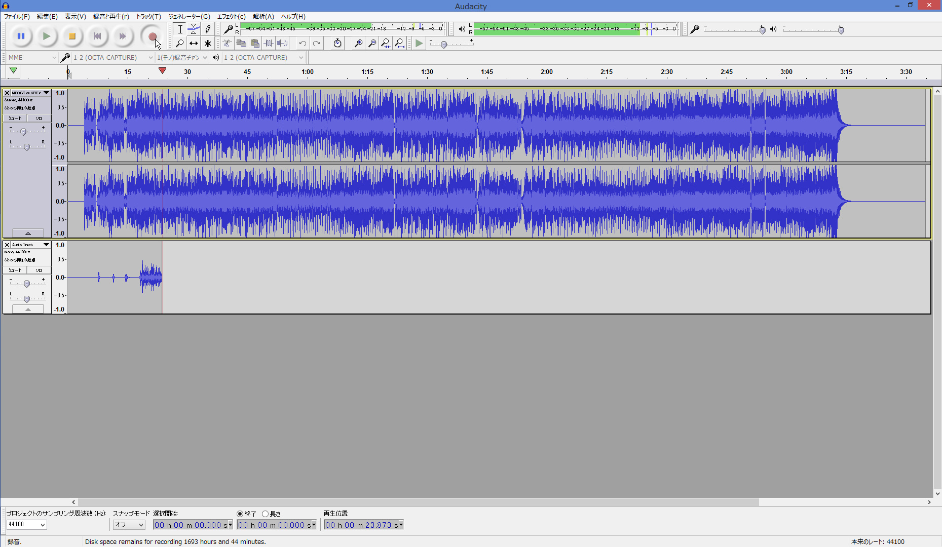Click the green timeline quick-play triangle

[13, 71]
